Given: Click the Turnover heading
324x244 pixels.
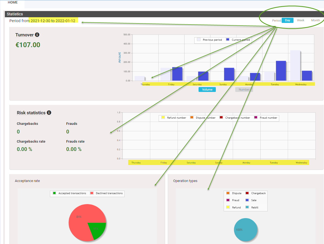Looking at the screenshot, I should click(x=25, y=35).
